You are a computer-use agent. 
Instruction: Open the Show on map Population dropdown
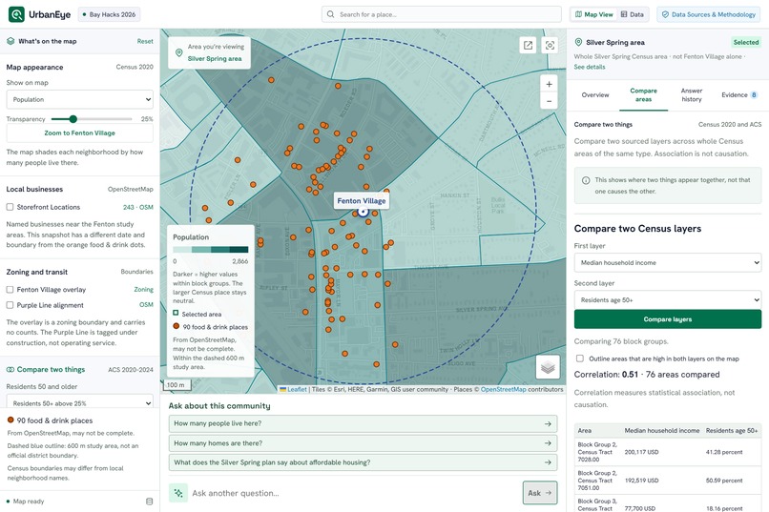coord(79,99)
